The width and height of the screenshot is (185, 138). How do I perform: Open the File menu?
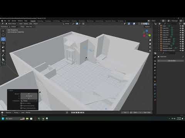[5, 21]
